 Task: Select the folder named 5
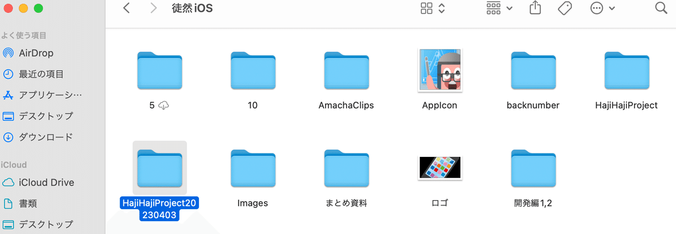click(x=160, y=71)
